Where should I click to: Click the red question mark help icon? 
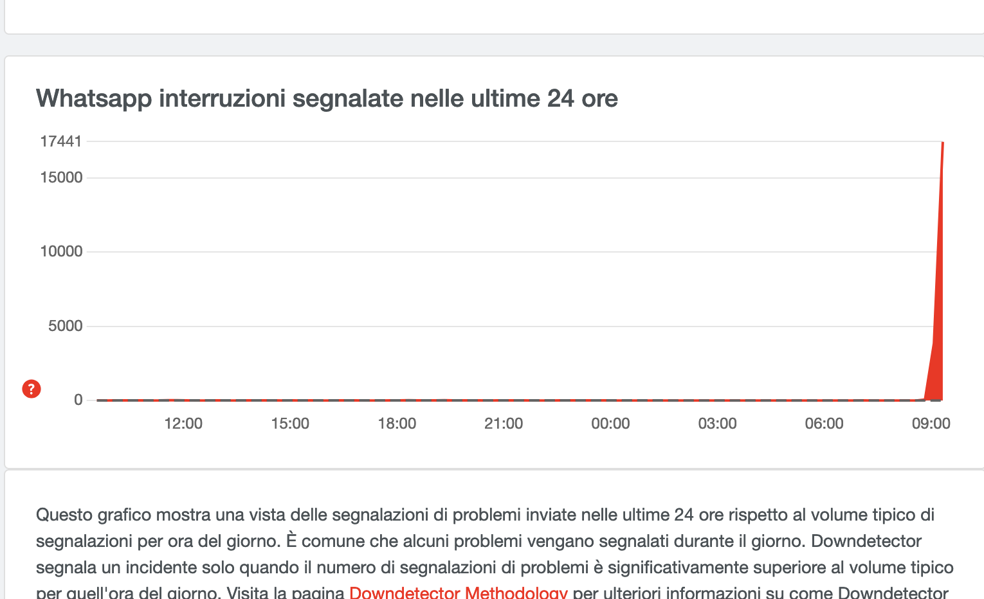tap(30, 389)
